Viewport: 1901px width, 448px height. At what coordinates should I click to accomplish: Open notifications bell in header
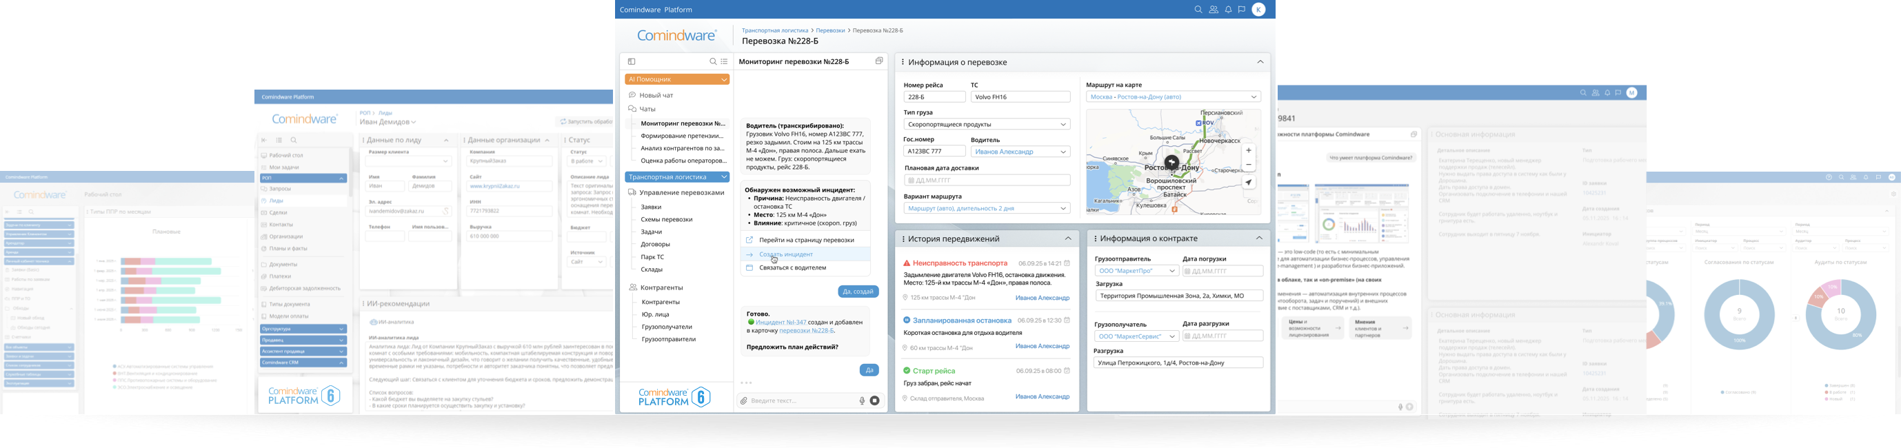[x=1228, y=10]
